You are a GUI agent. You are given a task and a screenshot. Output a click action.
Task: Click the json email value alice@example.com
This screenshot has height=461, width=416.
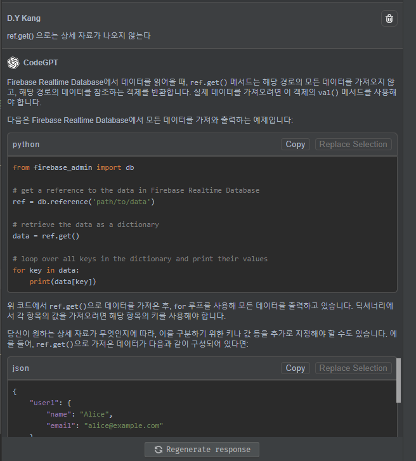[x=124, y=425]
